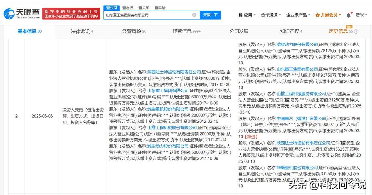Screen dimensions: 372x195
Task: Open 山推工程机械股份有限公司 link in after-change column
Action: [301, 94]
